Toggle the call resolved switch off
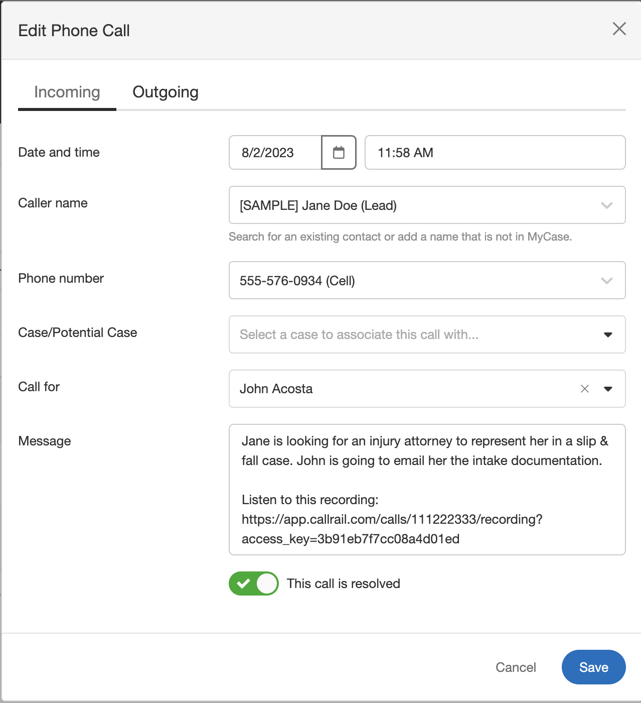 pyautogui.click(x=254, y=583)
